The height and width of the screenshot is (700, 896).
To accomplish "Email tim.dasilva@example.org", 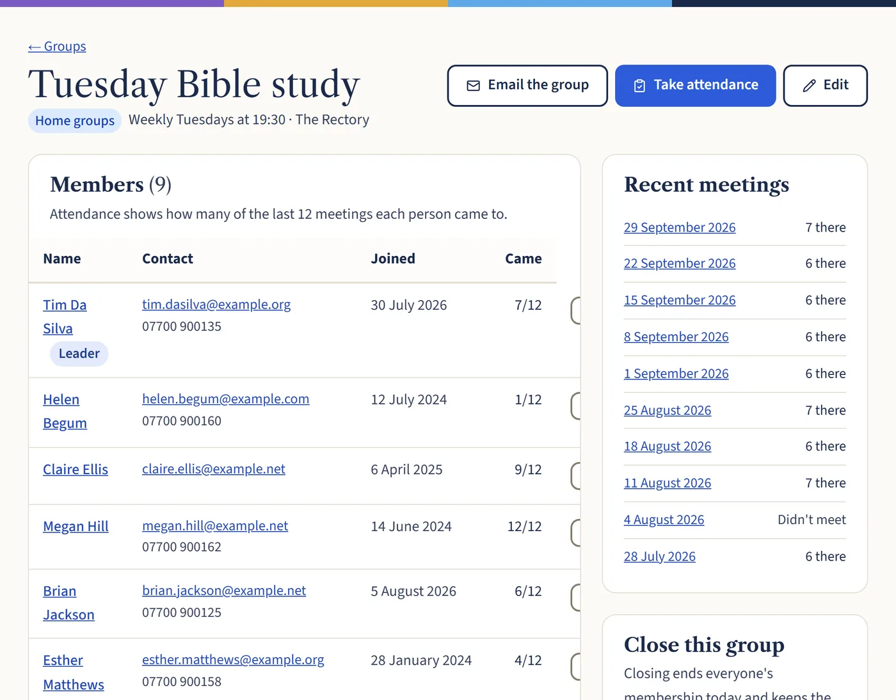I will tap(216, 305).
